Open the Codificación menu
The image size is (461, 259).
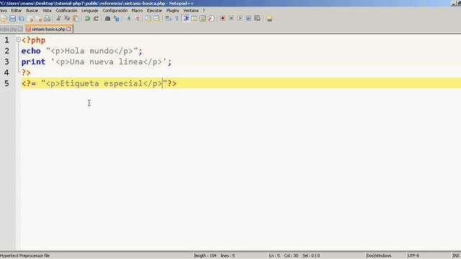click(x=66, y=10)
